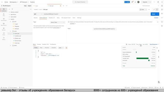Switch response view to Raw

pos(41,48)
